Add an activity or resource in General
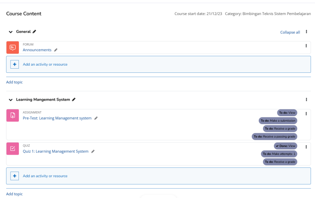315x198 pixels. click(x=45, y=64)
